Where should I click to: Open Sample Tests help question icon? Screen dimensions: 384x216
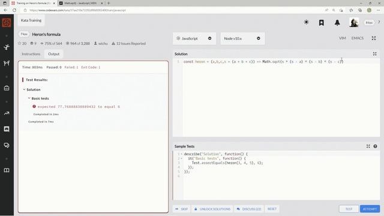375,146
